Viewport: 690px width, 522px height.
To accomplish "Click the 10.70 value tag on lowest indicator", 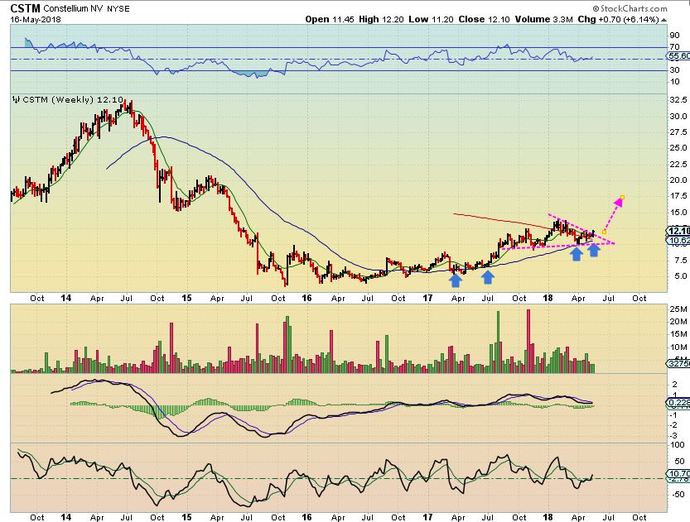I will (678, 474).
